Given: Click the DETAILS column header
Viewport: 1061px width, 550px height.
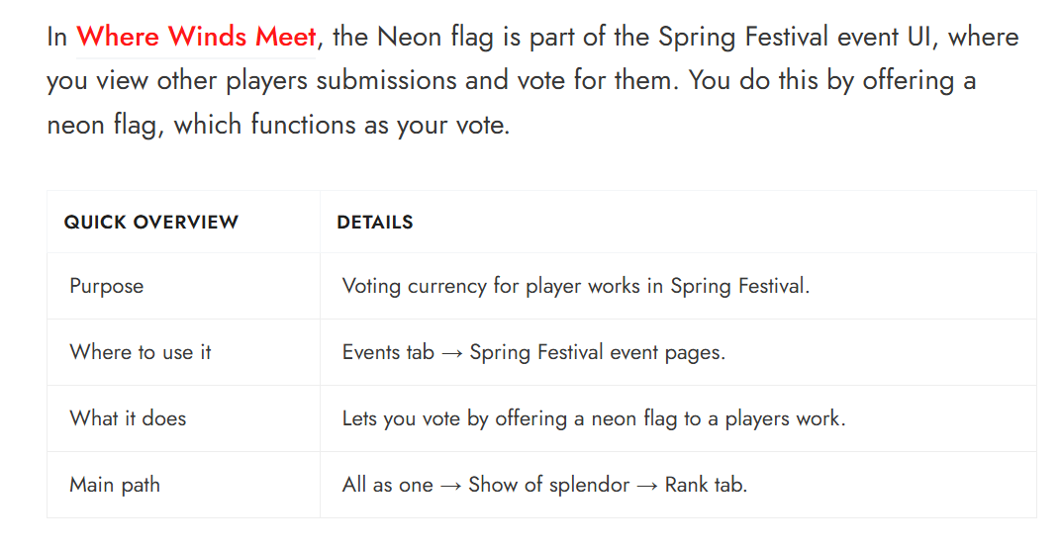Looking at the screenshot, I should [375, 223].
